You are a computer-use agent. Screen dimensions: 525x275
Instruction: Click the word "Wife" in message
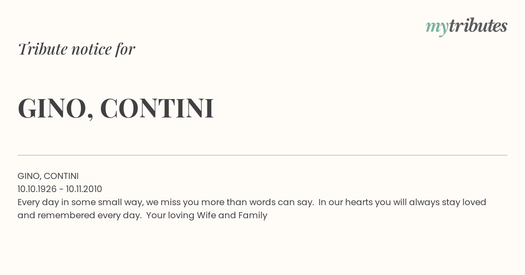coord(206,215)
